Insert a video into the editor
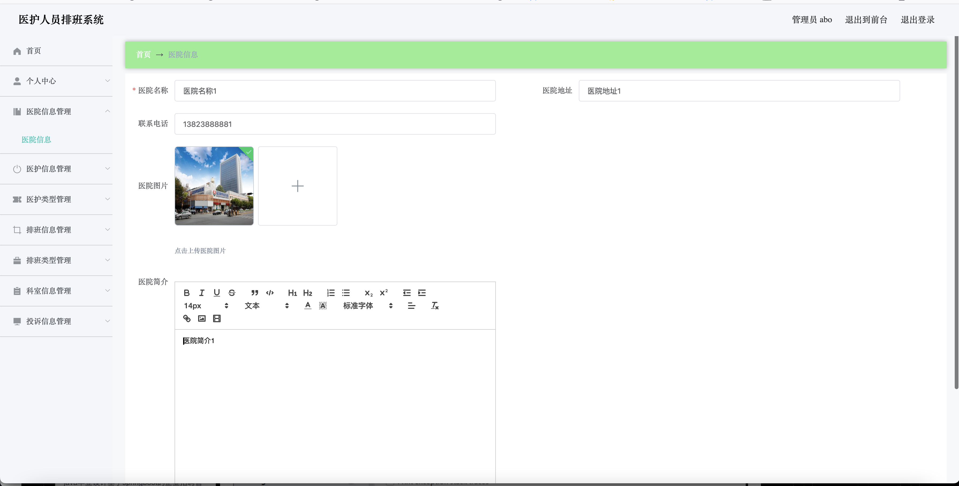This screenshot has height=486, width=959. click(217, 318)
